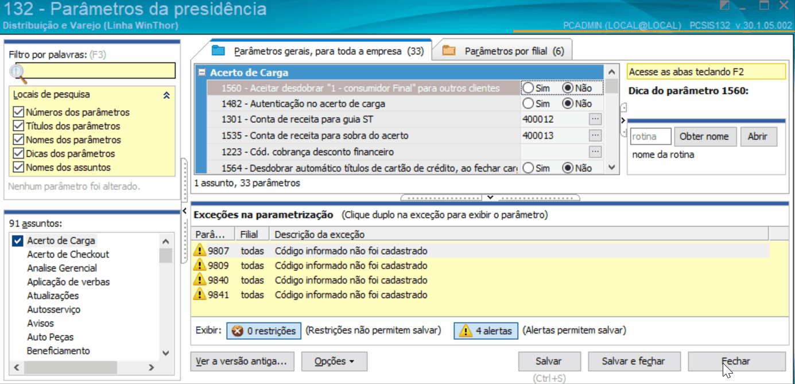Click the Parâ... column header
795x384 pixels.
(x=214, y=234)
